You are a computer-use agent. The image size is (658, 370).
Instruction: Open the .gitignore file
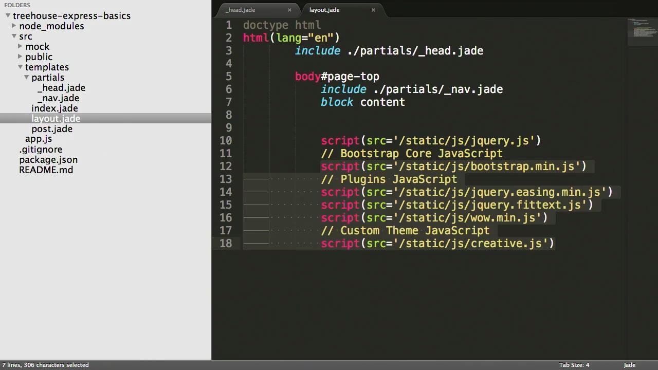tap(41, 150)
